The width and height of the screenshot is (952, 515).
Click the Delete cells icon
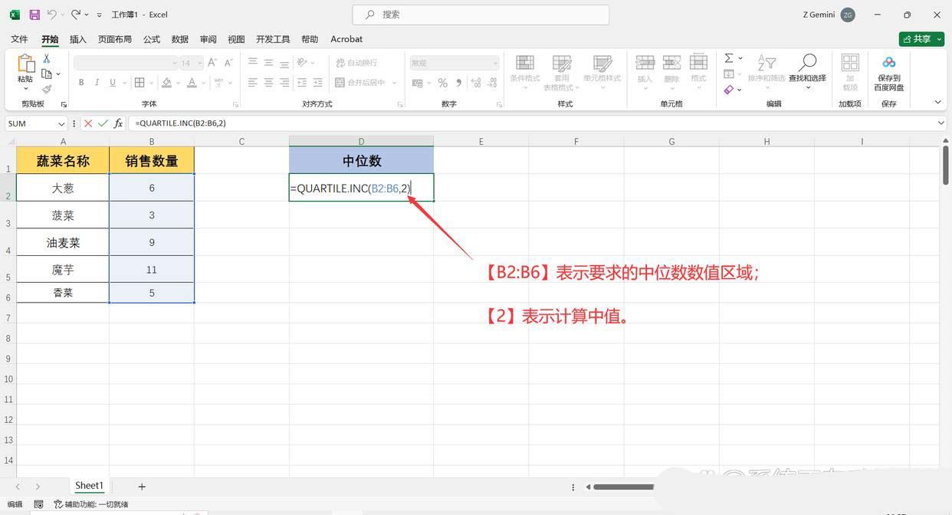[x=671, y=63]
